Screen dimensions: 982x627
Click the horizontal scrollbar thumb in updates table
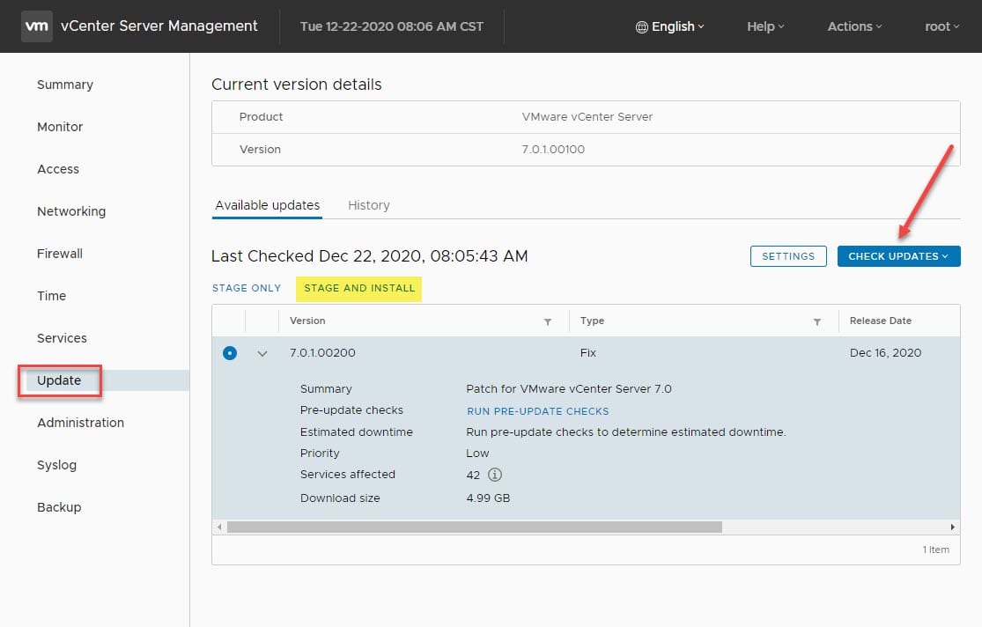coord(474,527)
